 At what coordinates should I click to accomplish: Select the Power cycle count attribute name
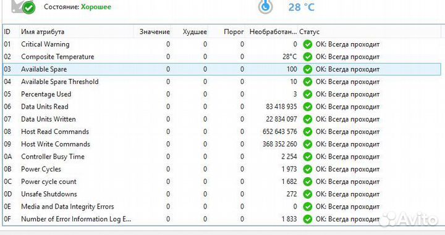[x=49, y=181]
